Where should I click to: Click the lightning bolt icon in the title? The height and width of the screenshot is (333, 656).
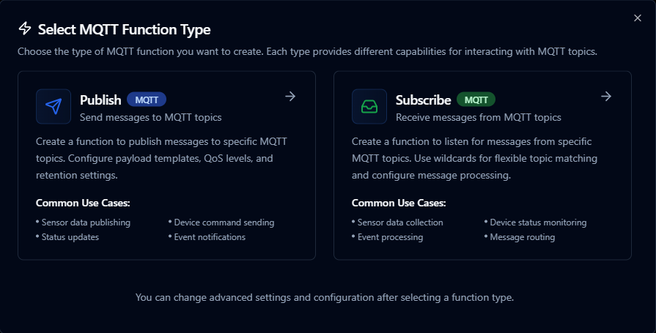tap(26, 29)
